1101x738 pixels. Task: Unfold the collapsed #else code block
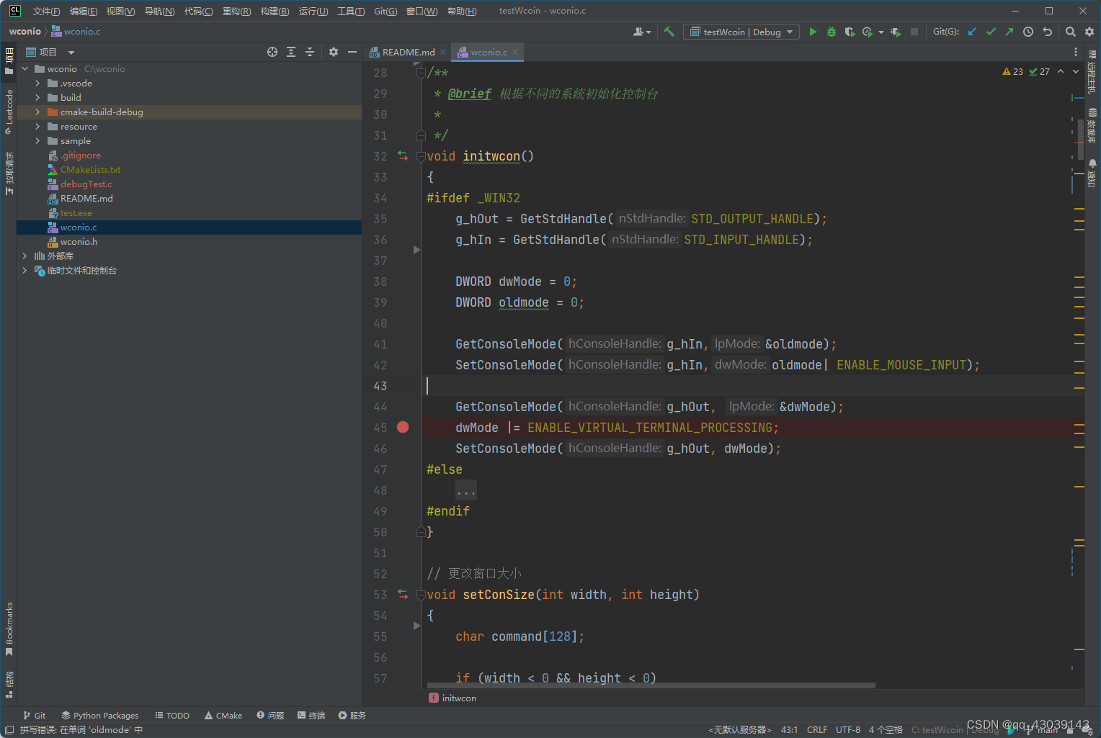click(x=465, y=491)
